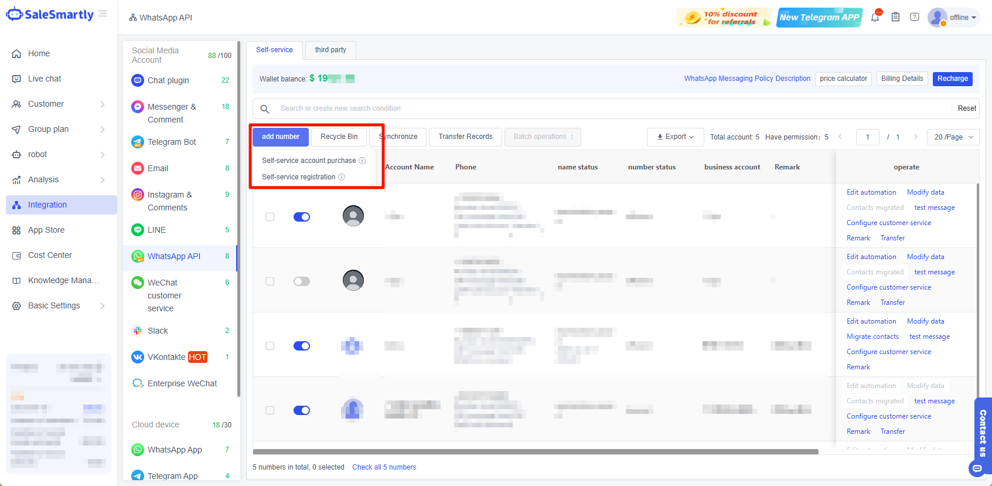Click the notification bell icon
This screenshot has height=486, width=992.
pyautogui.click(x=875, y=18)
